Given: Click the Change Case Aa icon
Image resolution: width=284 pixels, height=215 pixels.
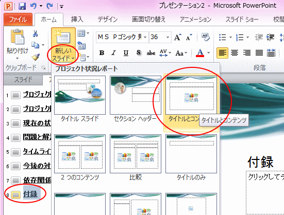Looking at the screenshot, I should (179, 53).
